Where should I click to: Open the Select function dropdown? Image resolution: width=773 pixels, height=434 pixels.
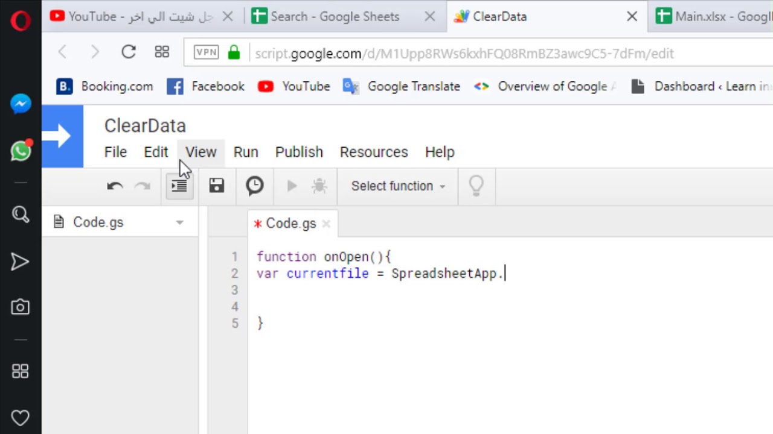398,186
